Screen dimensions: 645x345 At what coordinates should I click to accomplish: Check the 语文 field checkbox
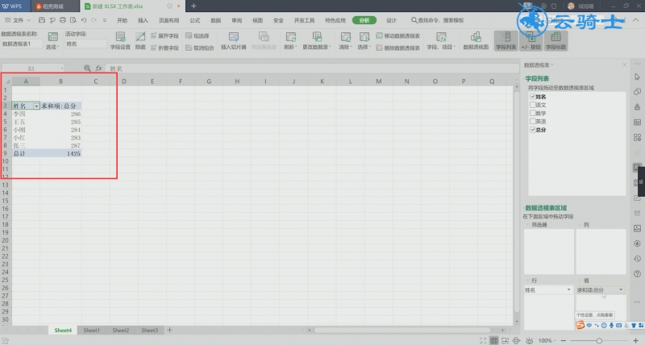(533, 105)
